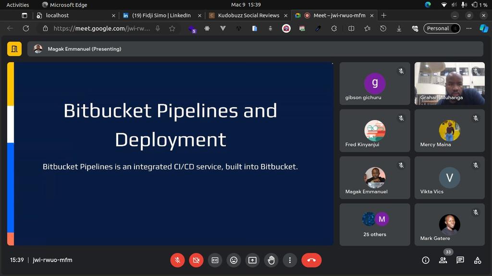Open Edge settings and more menu
This screenshot has width=492, height=276.
pos(469,28)
